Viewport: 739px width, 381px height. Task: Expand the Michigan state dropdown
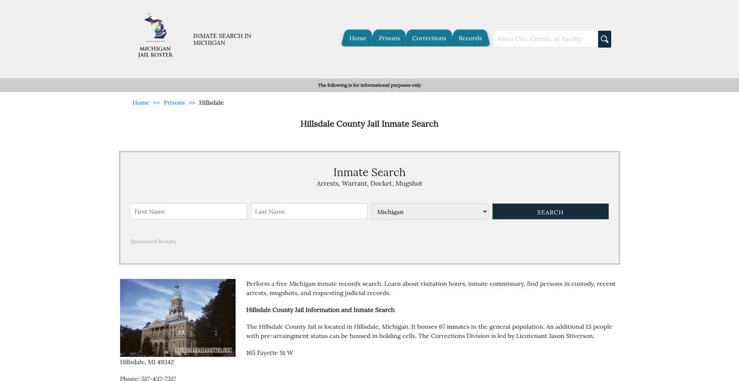click(x=430, y=211)
